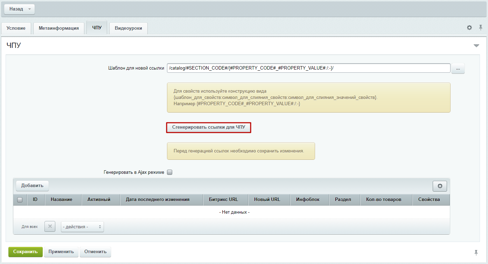Select the ЧПУ tab
This screenshot has width=488, height=264.
(97, 28)
